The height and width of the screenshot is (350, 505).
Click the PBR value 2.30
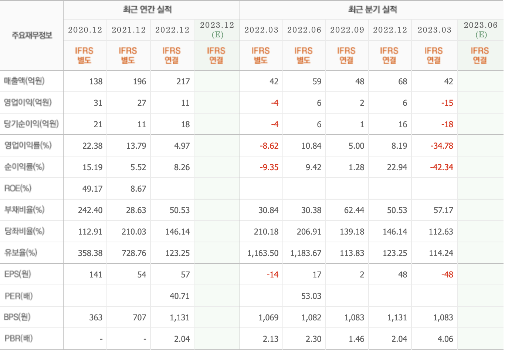pos(313,339)
